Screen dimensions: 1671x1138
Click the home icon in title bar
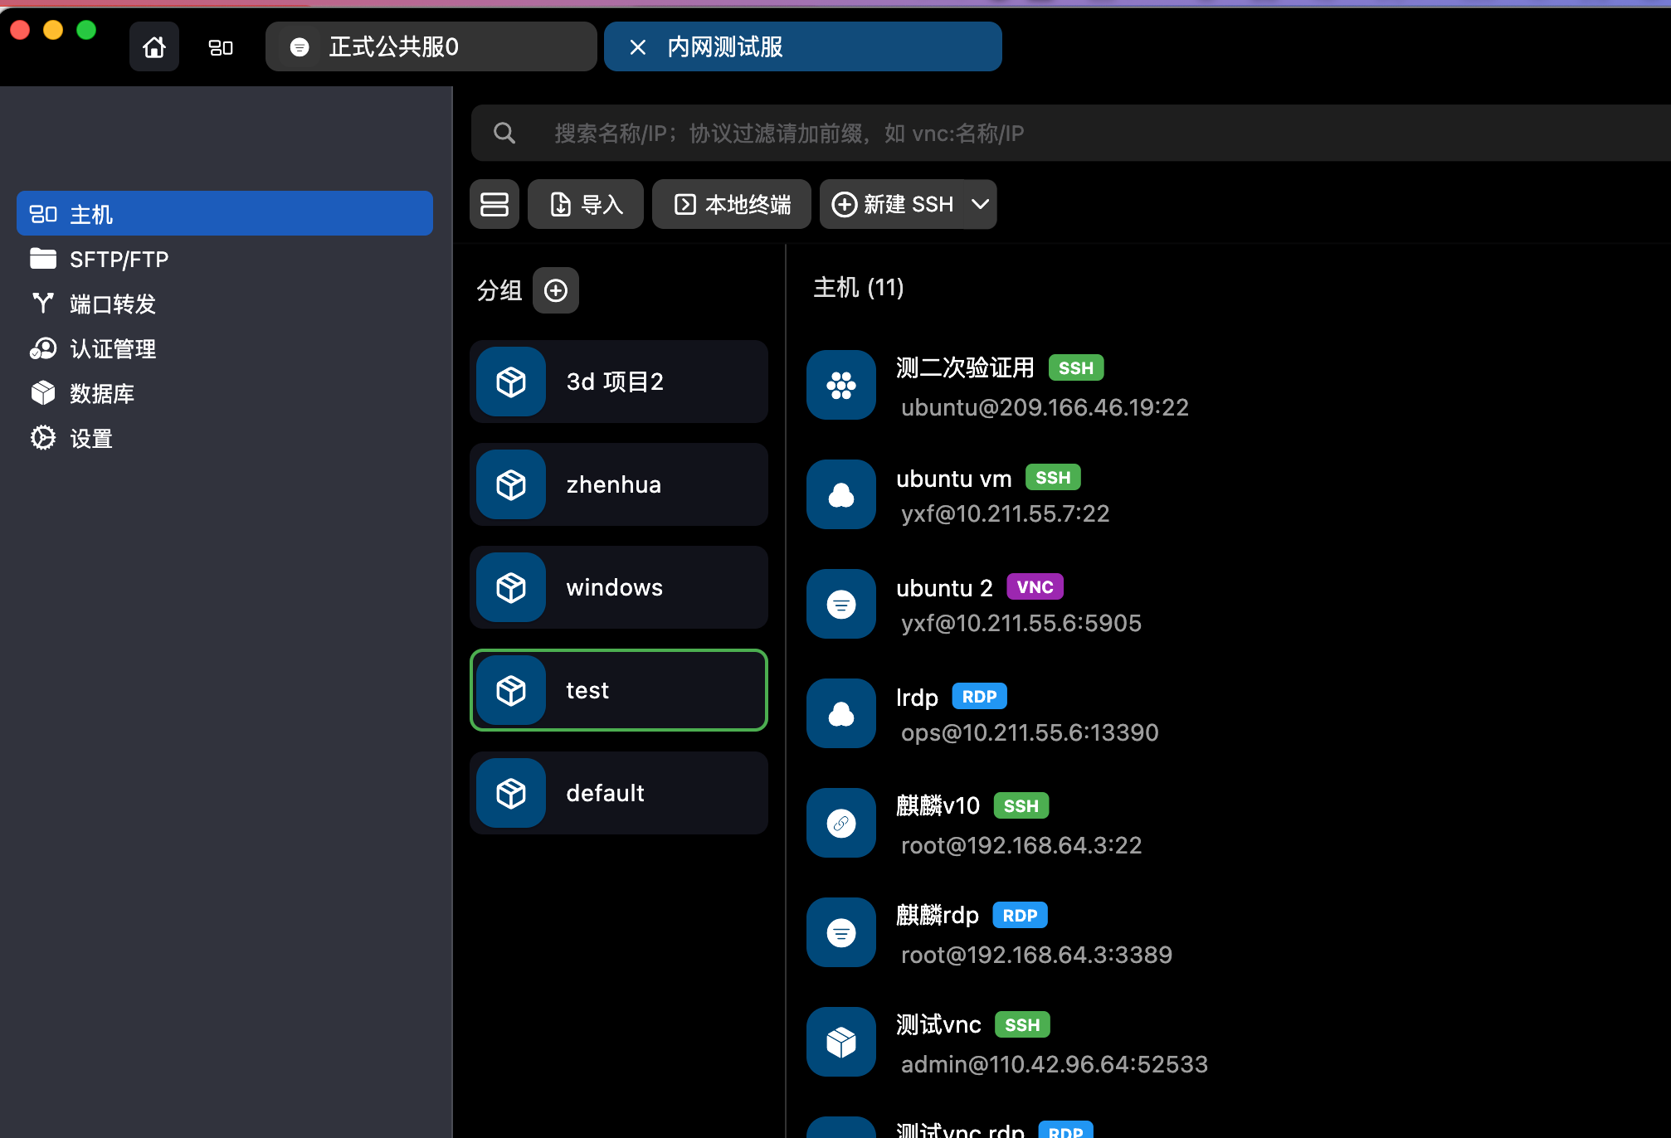pyautogui.click(x=154, y=47)
